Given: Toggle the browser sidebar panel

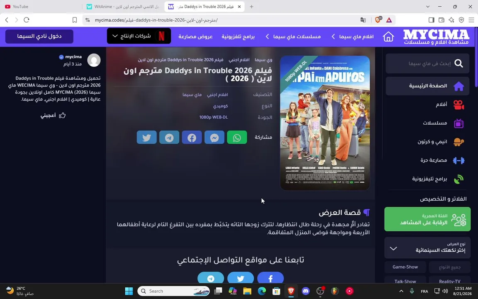Looking at the screenshot, I should click(432, 20).
